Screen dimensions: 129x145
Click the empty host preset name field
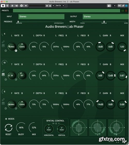tap(37, 6)
